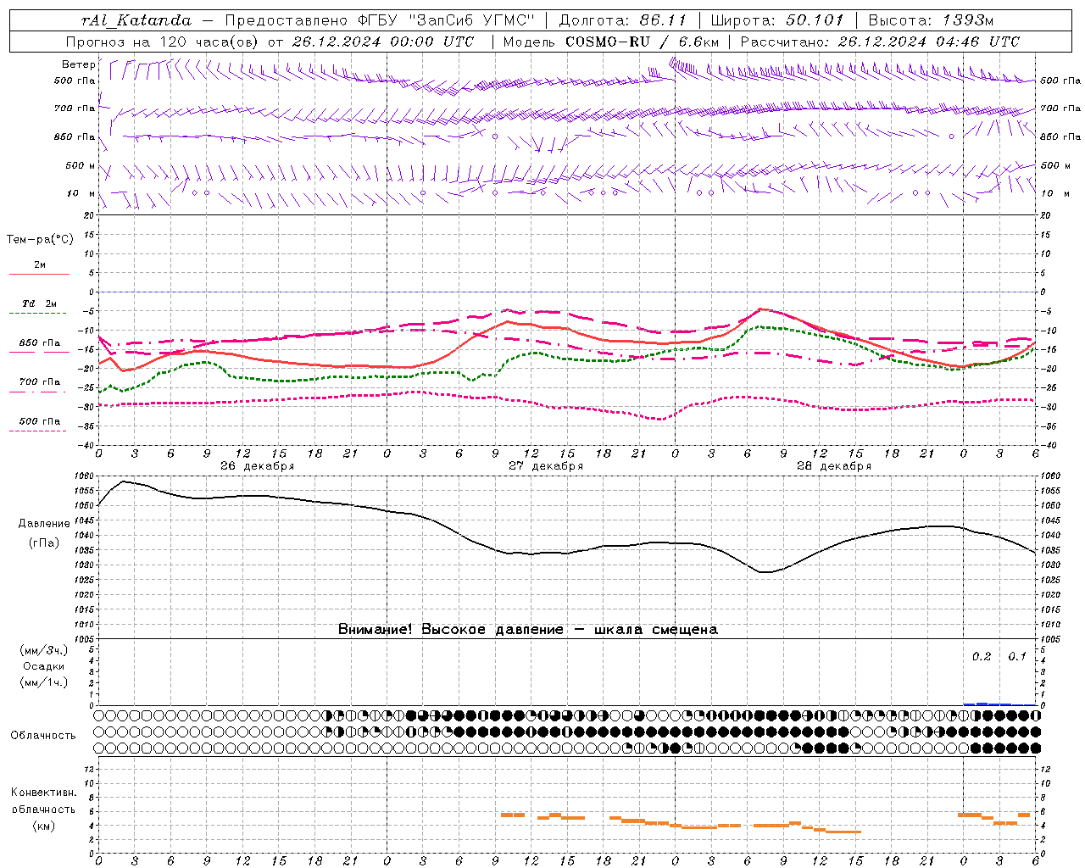Click the Td 2м legend label

point(40,303)
